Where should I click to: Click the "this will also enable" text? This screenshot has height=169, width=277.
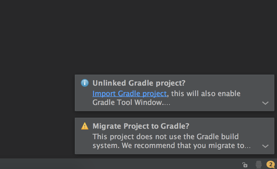(206, 94)
